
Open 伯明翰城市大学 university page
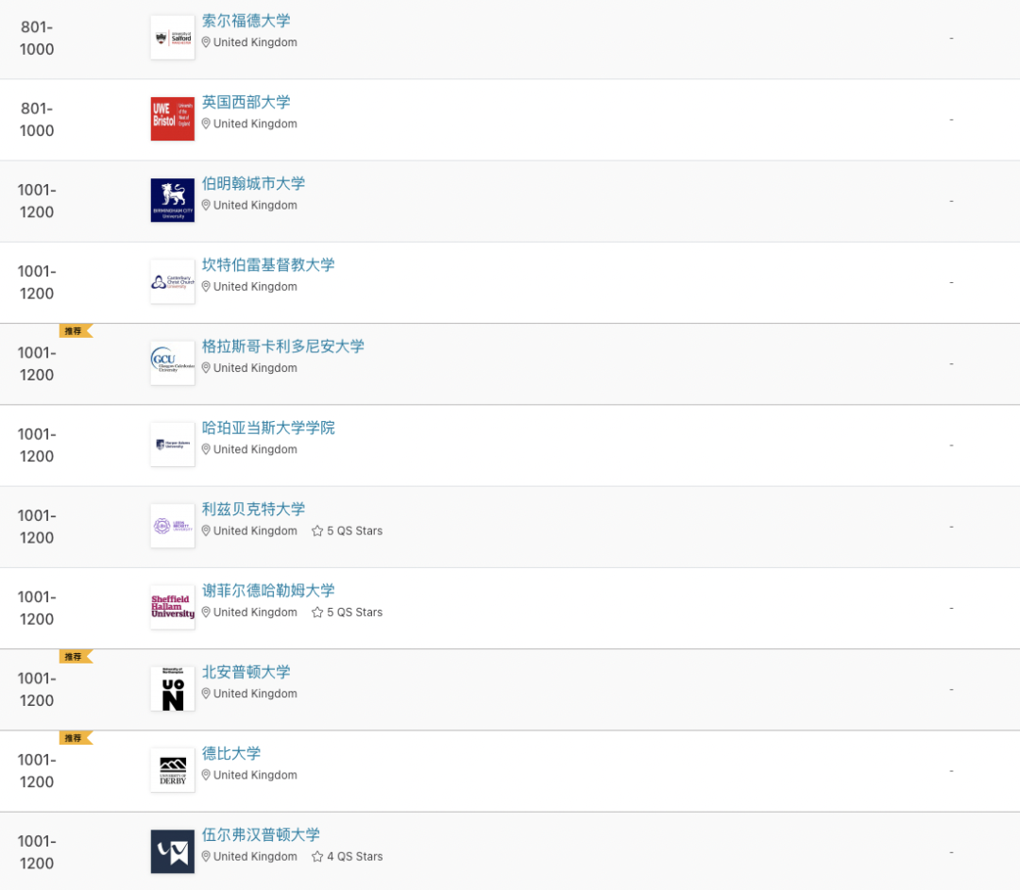coord(253,183)
